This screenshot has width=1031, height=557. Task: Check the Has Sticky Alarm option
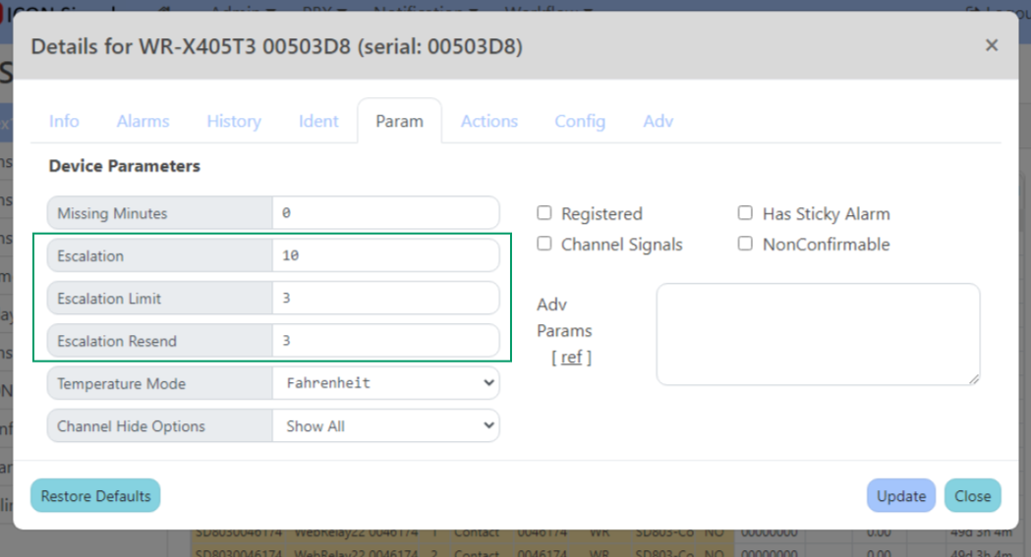pos(745,213)
